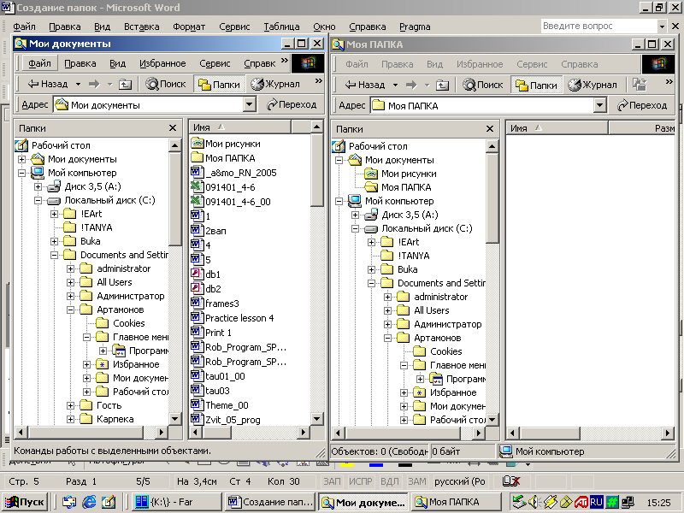Toggle Папки button in Мои документы toolbar
The height and width of the screenshot is (513, 684).
[219, 84]
